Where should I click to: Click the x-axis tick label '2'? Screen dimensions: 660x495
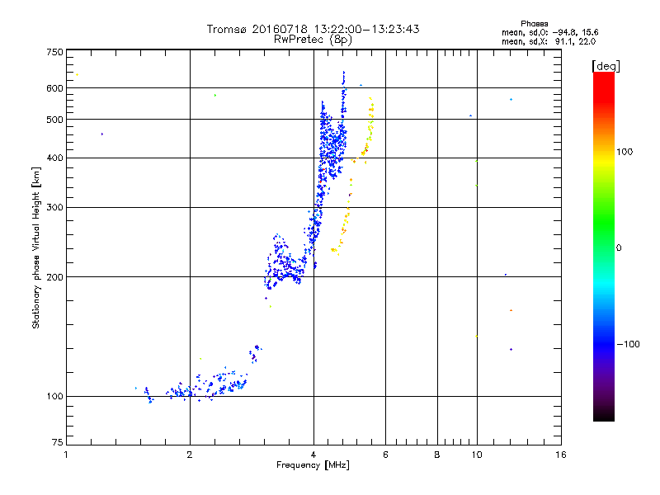point(190,455)
